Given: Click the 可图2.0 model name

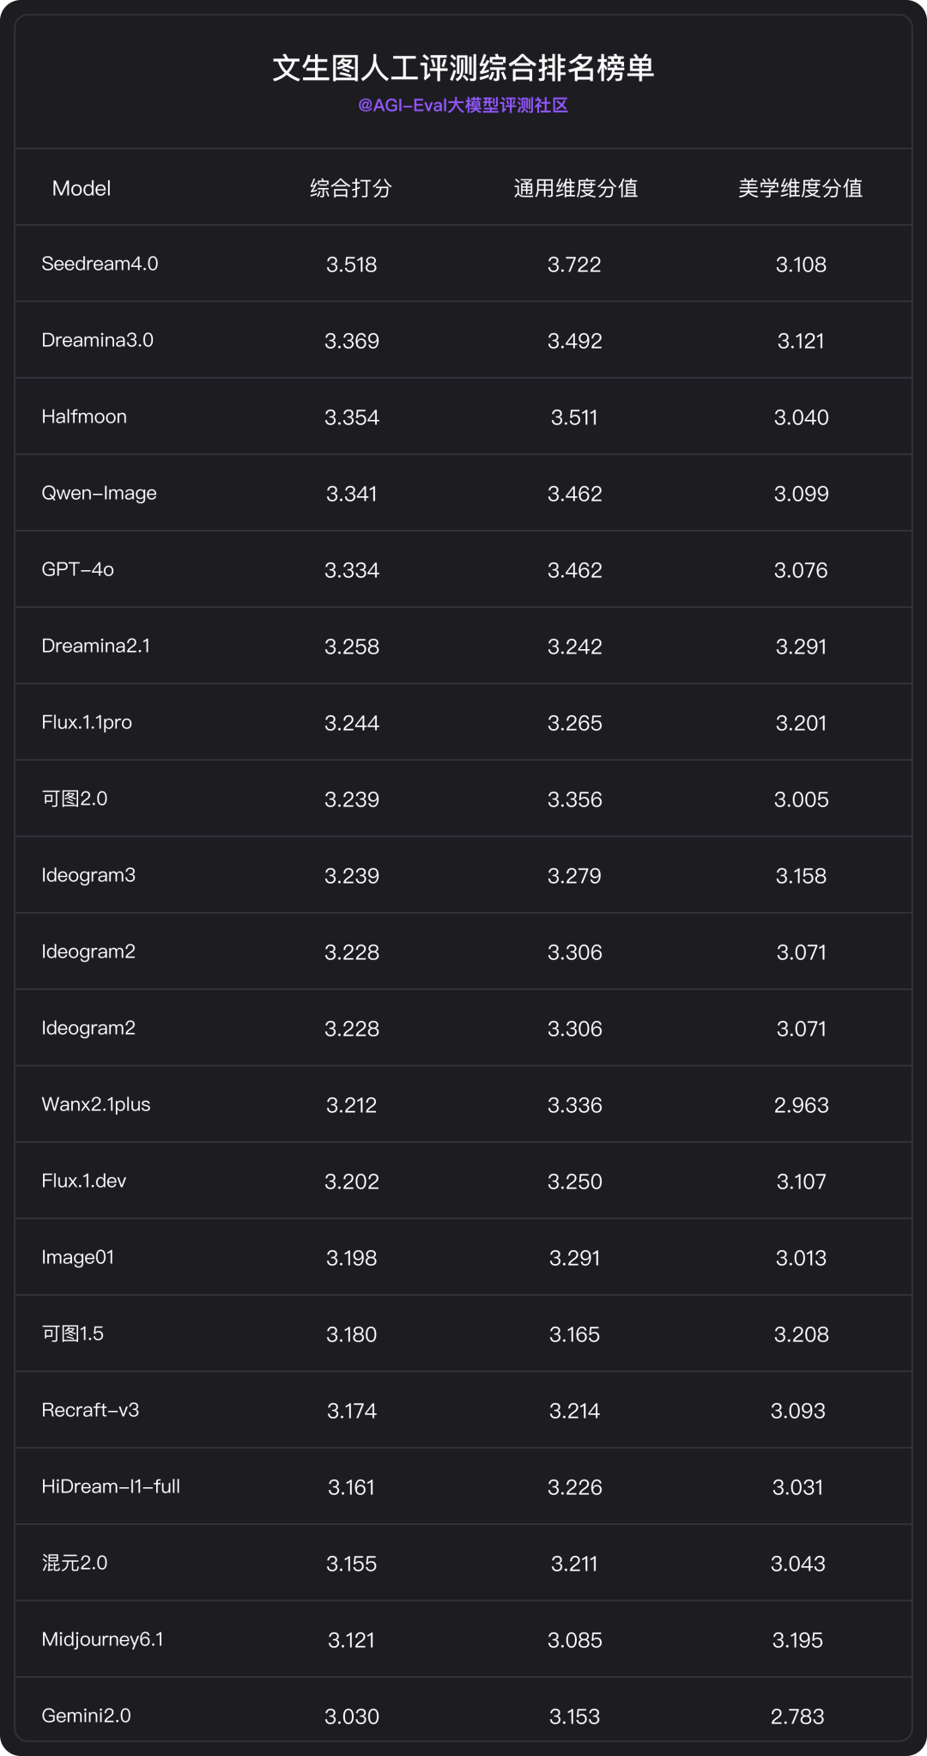Looking at the screenshot, I should pyautogui.click(x=75, y=799).
